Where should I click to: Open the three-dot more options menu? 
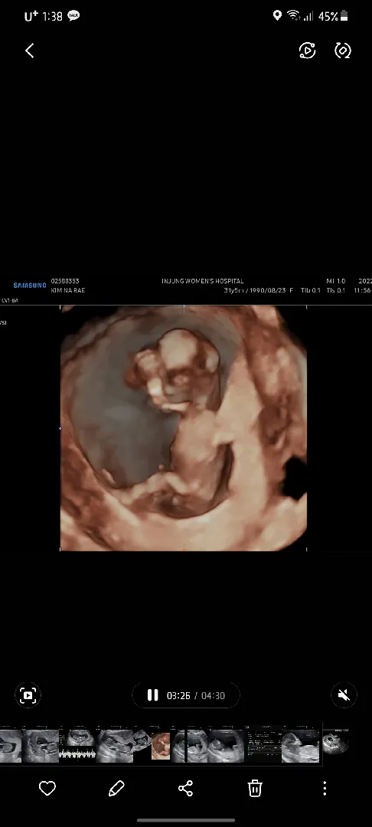pos(325,789)
